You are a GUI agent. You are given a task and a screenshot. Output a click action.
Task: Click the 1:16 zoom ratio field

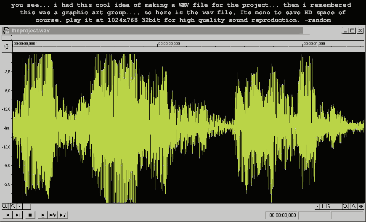[x=330, y=206]
